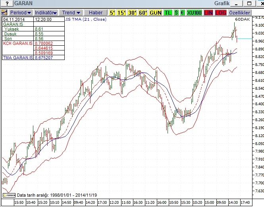The image size is (264, 207).
Task: Click the TMA GARAN.IS indicator row
Action: [x=33, y=58]
